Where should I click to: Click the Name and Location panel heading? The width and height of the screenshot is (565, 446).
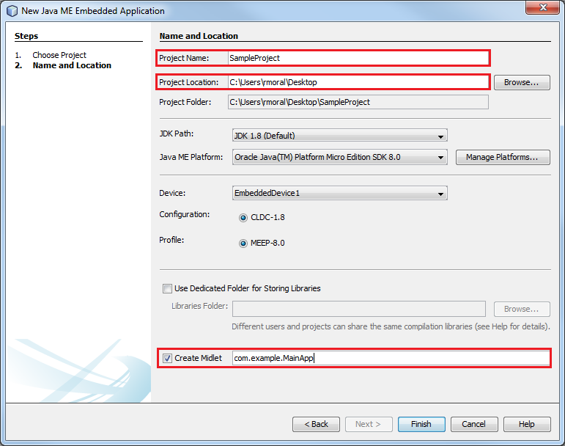pos(199,36)
